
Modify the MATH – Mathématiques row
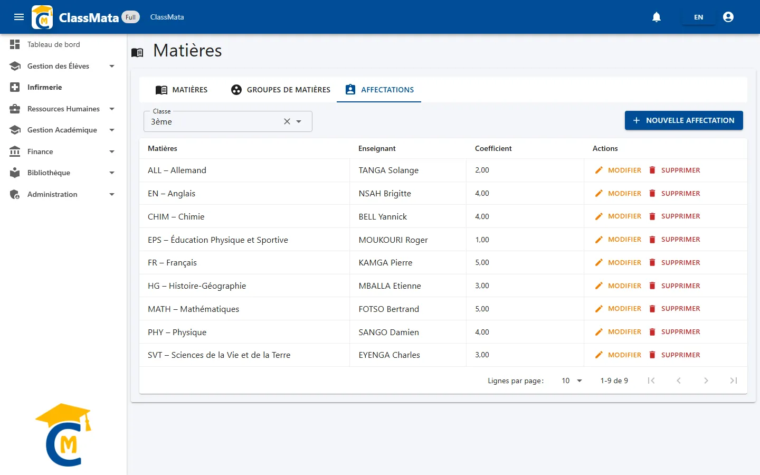(x=618, y=309)
